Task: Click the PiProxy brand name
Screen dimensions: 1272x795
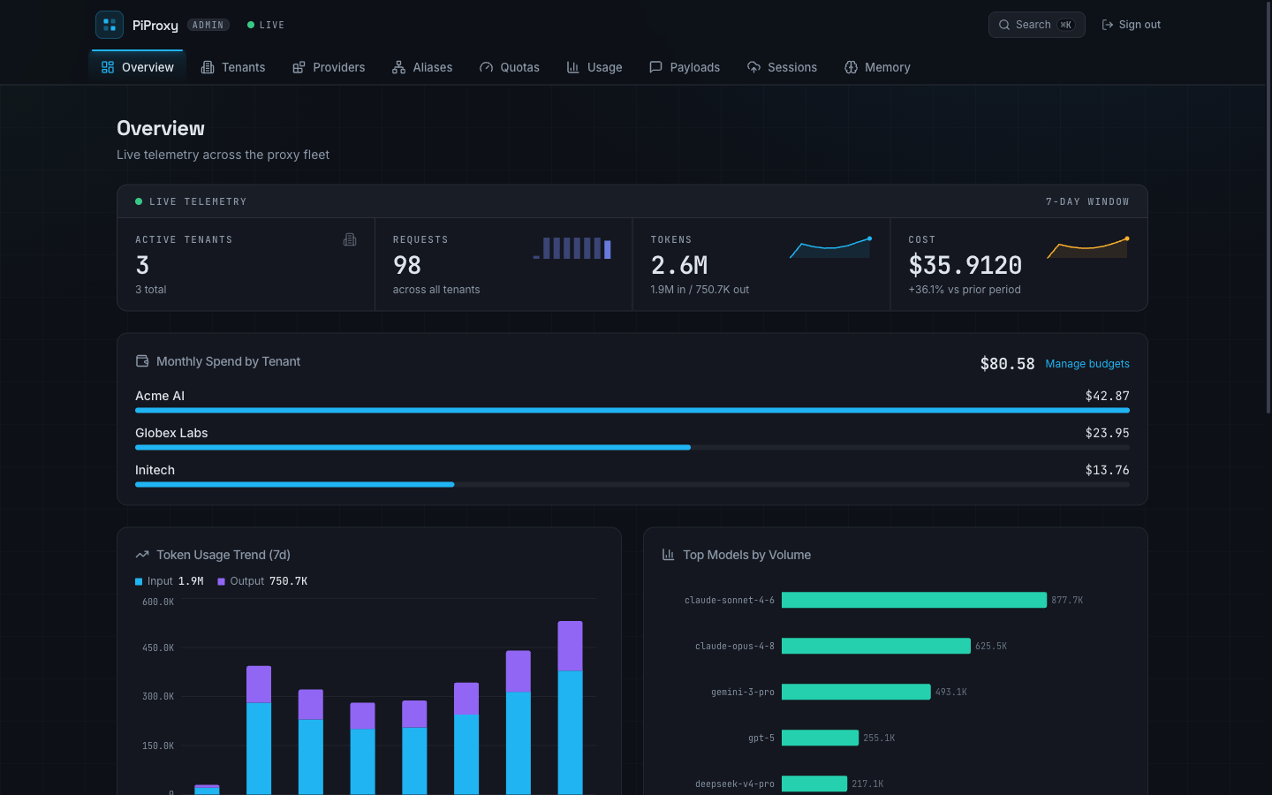Action: [x=155, y=26]
